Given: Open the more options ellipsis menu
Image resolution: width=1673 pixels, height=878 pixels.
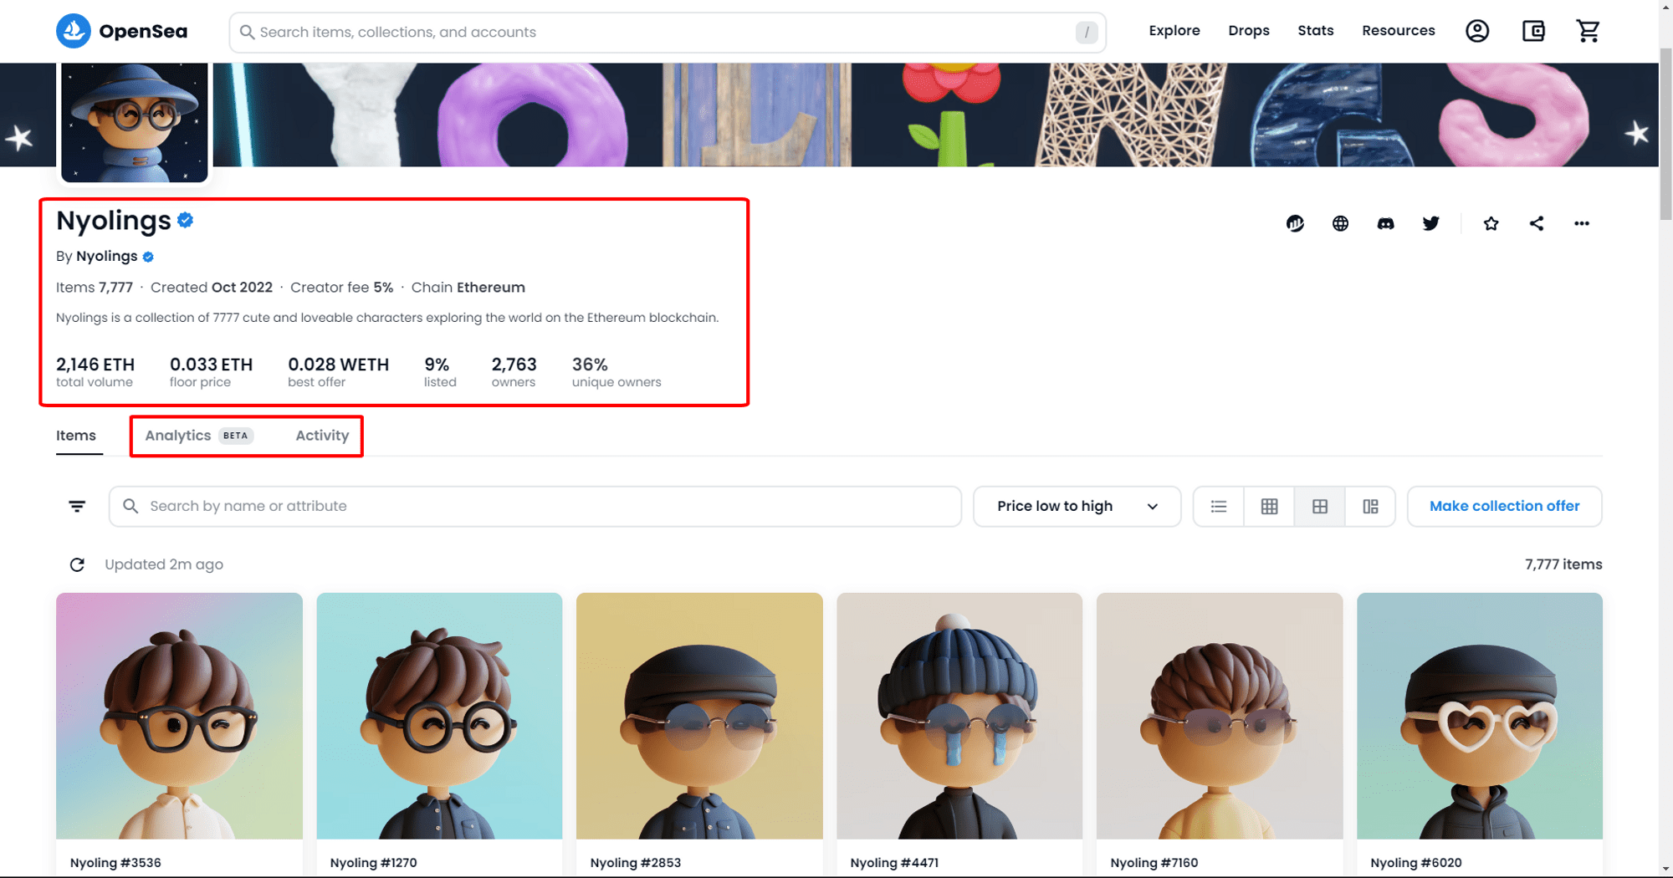Looking at the screenshot, I should click(x=1581, y=223).
